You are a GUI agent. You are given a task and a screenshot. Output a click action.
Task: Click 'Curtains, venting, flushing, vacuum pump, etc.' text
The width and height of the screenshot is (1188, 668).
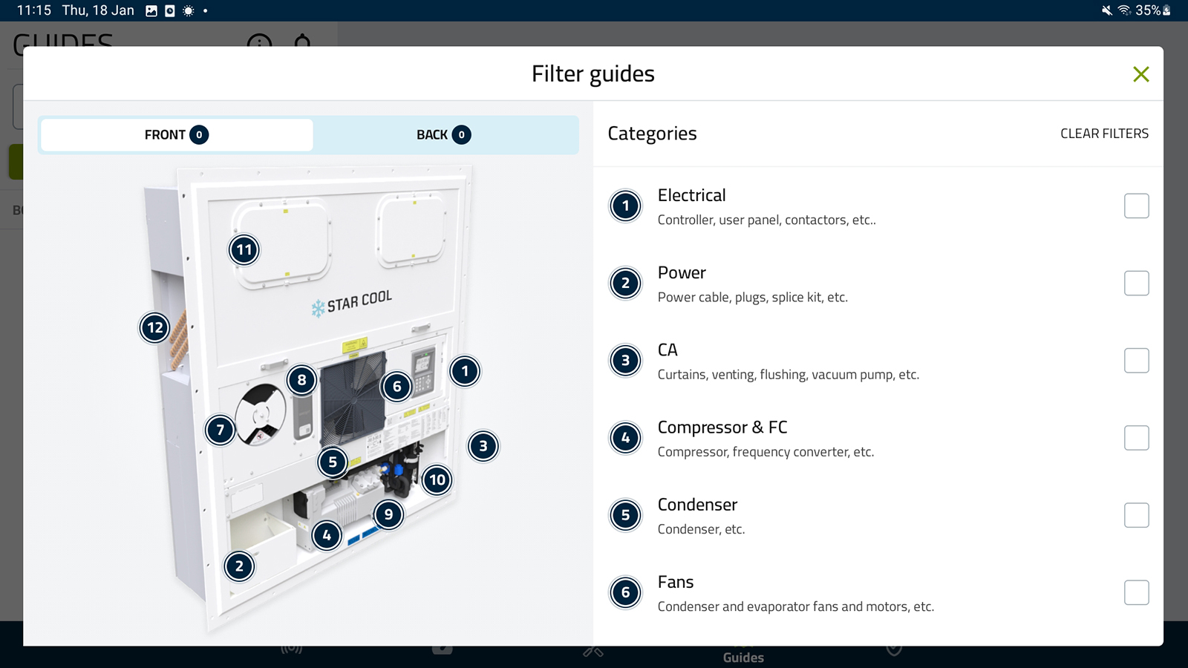[x=789, y=375]
